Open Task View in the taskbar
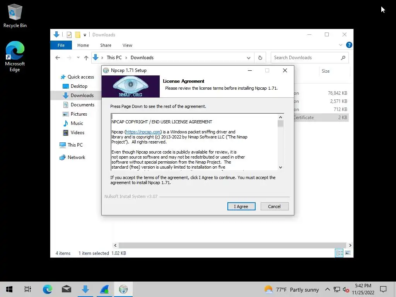396x297 pixels. pyautogui.click(x=28, y=289)
